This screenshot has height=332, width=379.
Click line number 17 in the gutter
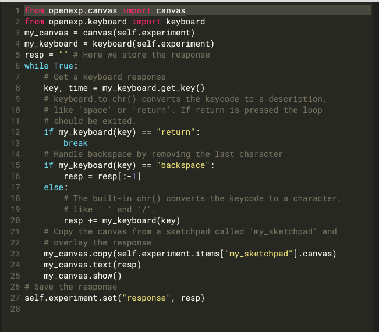tap(15, 188)
